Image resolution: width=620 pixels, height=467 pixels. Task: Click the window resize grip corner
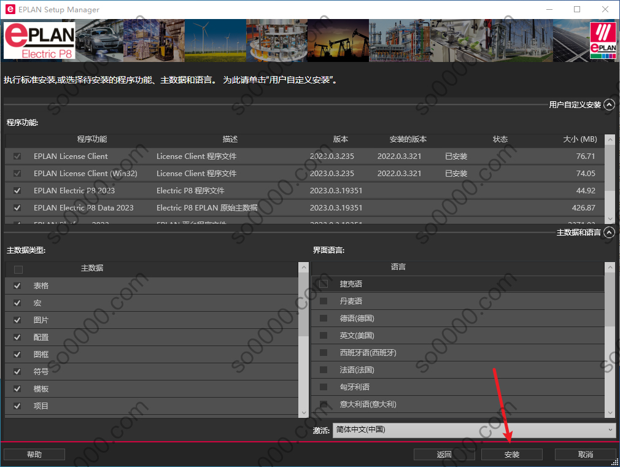615,462
